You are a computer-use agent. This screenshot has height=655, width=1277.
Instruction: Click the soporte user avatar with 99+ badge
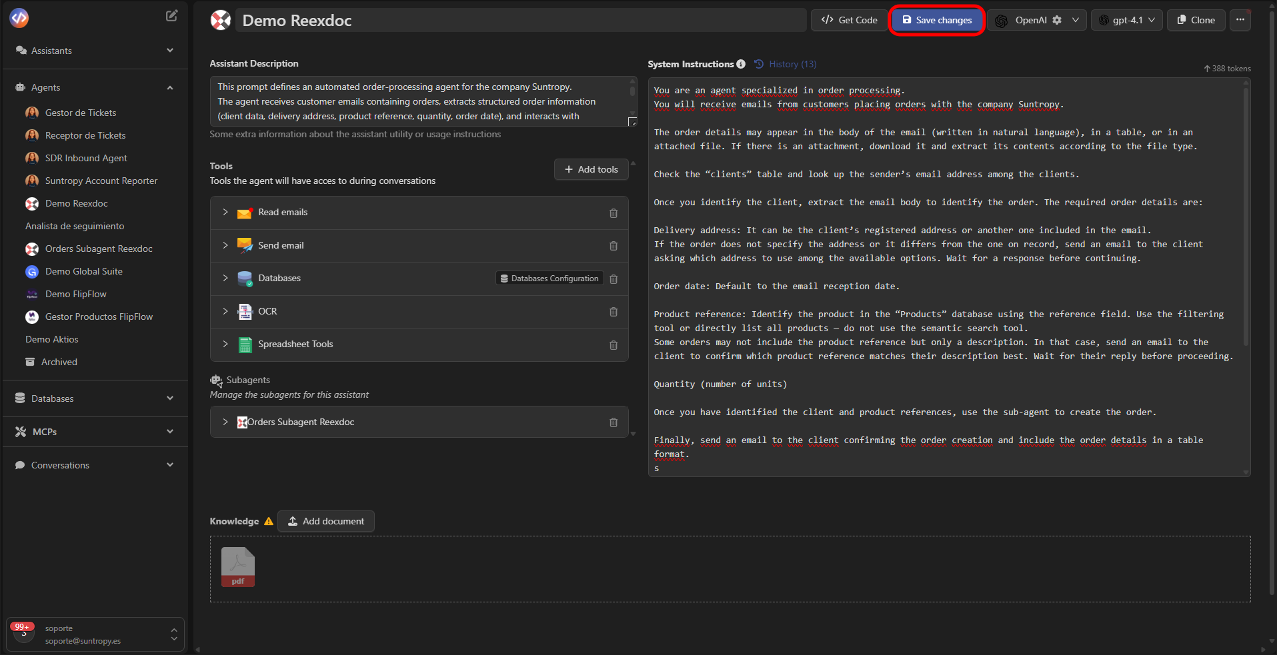(23, 632)
